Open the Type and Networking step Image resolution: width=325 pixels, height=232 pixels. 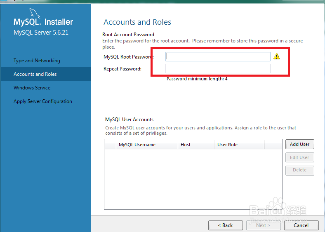(37, 61)
